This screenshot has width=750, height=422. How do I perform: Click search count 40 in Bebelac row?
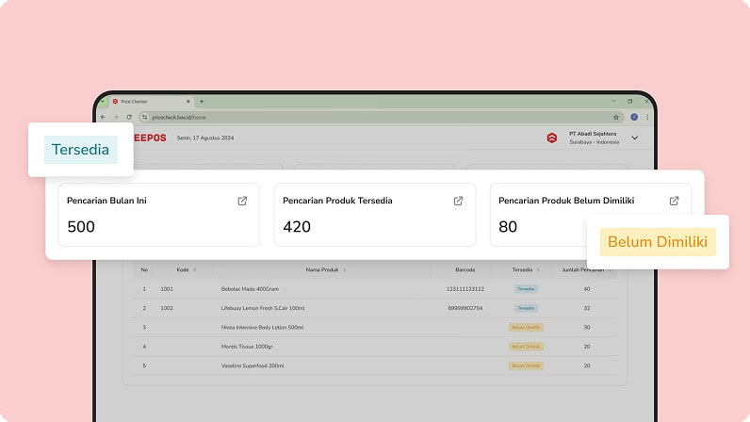click(587, 289)
